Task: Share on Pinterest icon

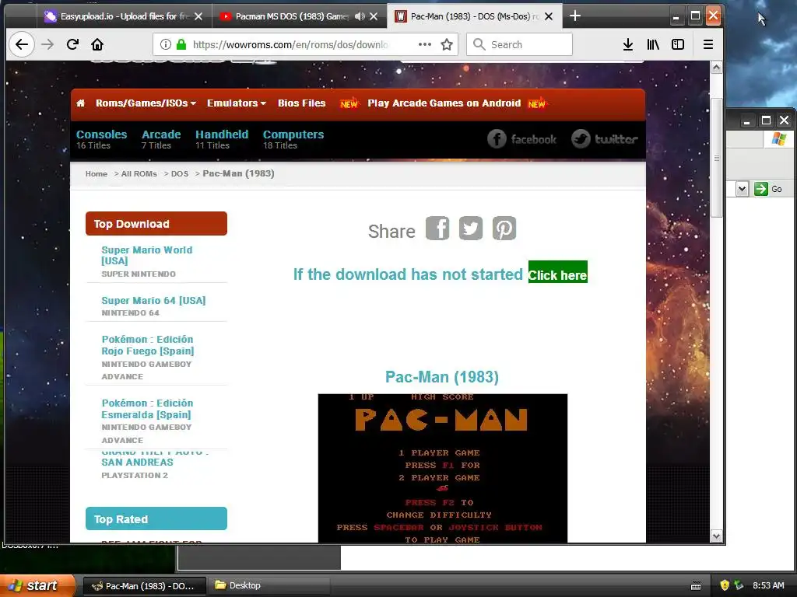Action: coord(504,228)
